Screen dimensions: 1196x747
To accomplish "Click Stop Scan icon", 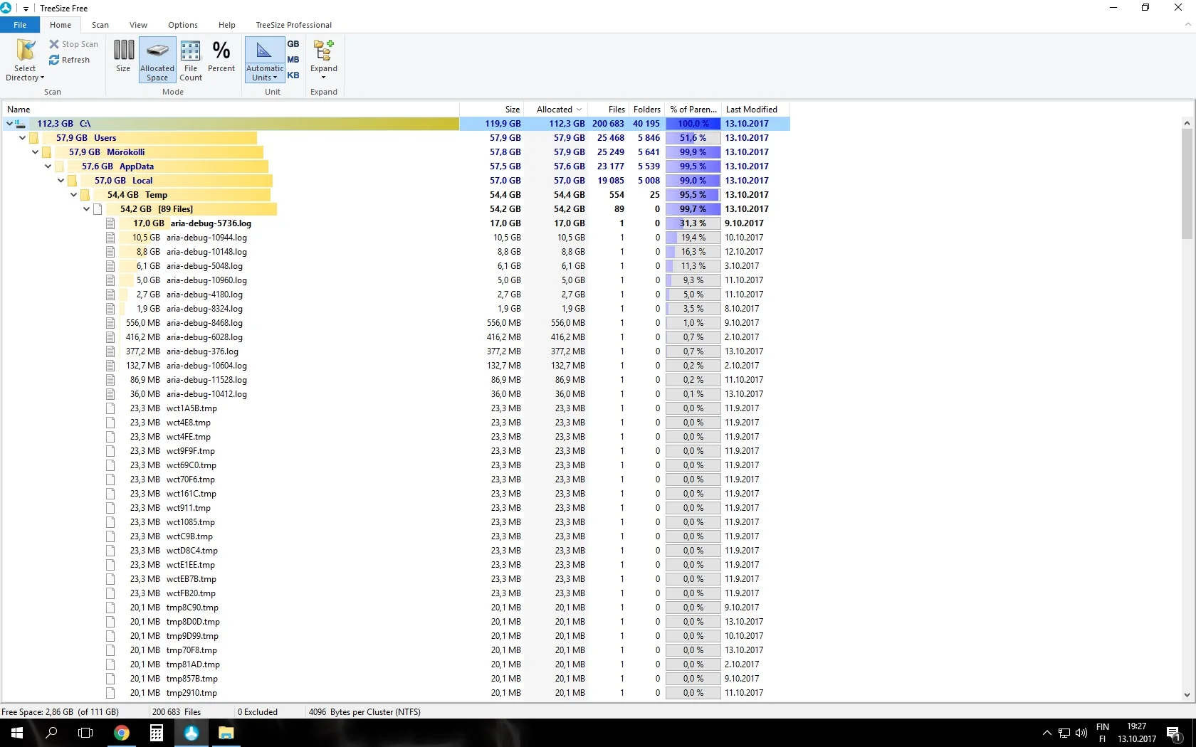I will pyautogui.click(x=54, y=44).
